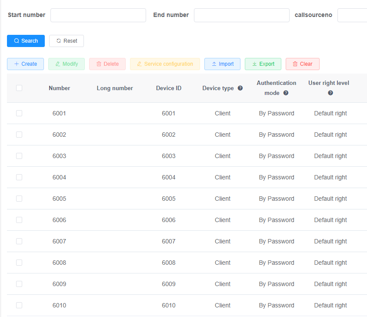Click Device ID cell 6002

(169, 135)
